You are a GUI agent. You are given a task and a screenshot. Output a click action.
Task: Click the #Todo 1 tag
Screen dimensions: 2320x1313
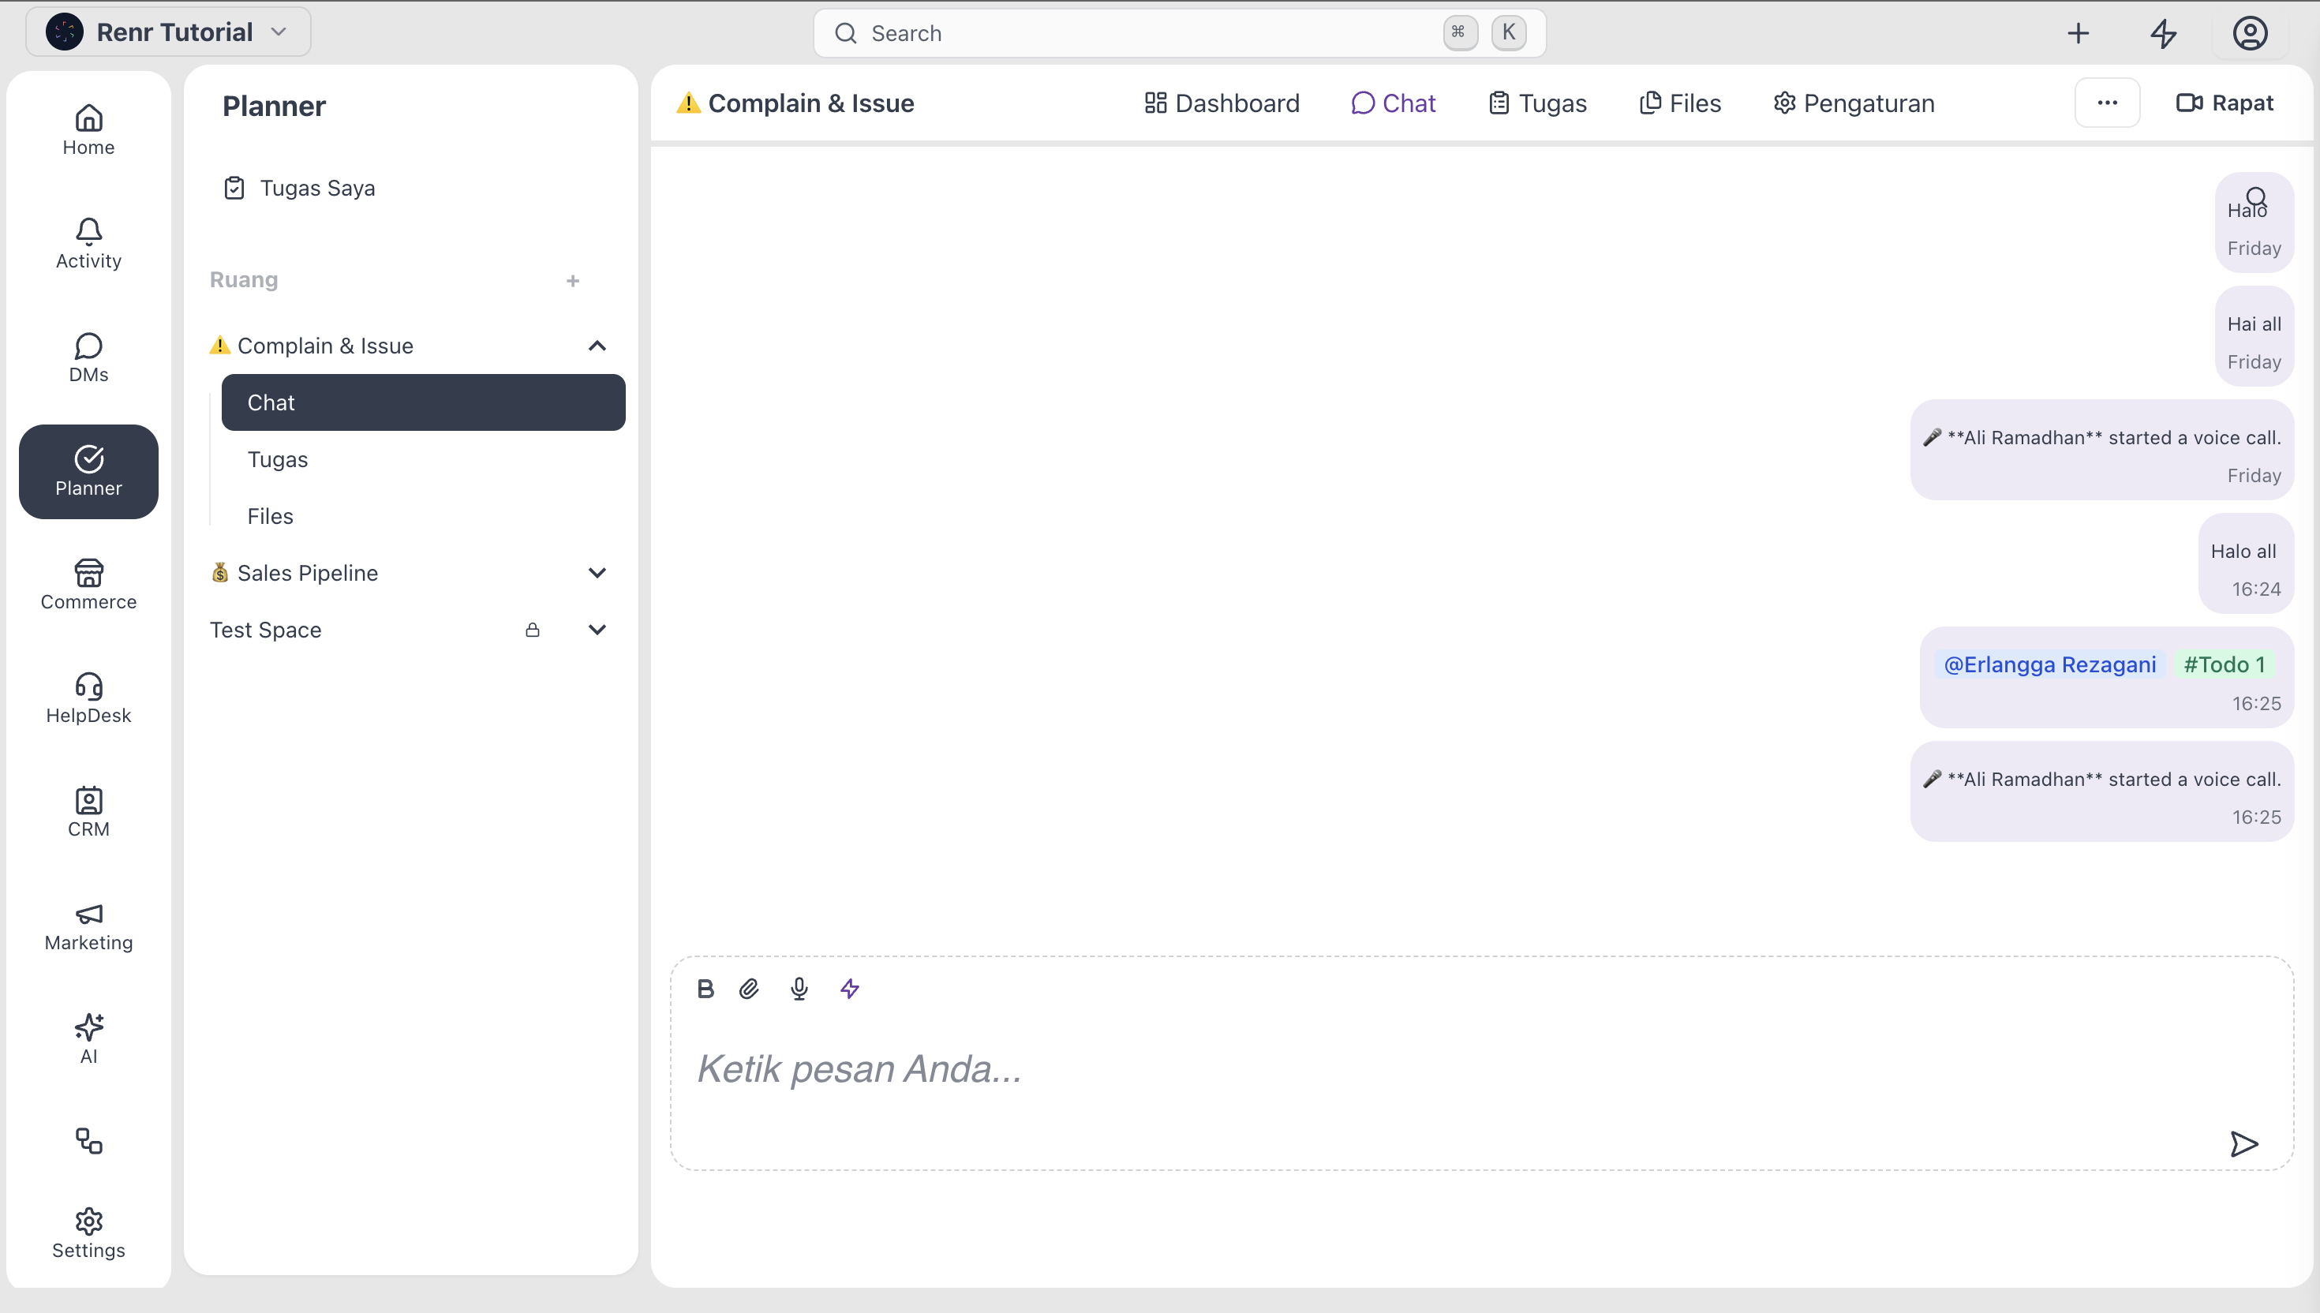[2225, 665]
